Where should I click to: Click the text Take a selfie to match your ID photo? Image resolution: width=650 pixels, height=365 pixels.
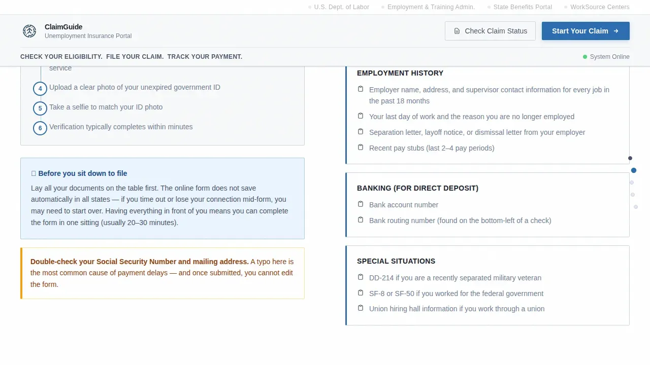point(106,107)
